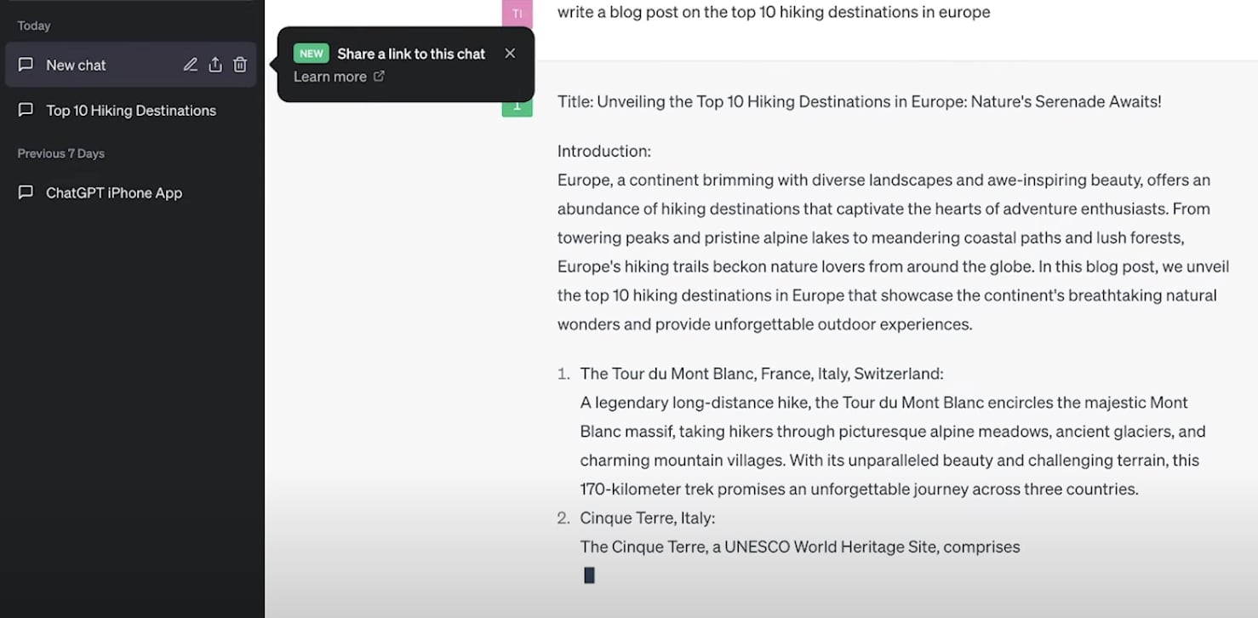Click the chat bubble icon beside ChatGPT iPhone App
This screenshot has width=1258, height=618.
26,192
